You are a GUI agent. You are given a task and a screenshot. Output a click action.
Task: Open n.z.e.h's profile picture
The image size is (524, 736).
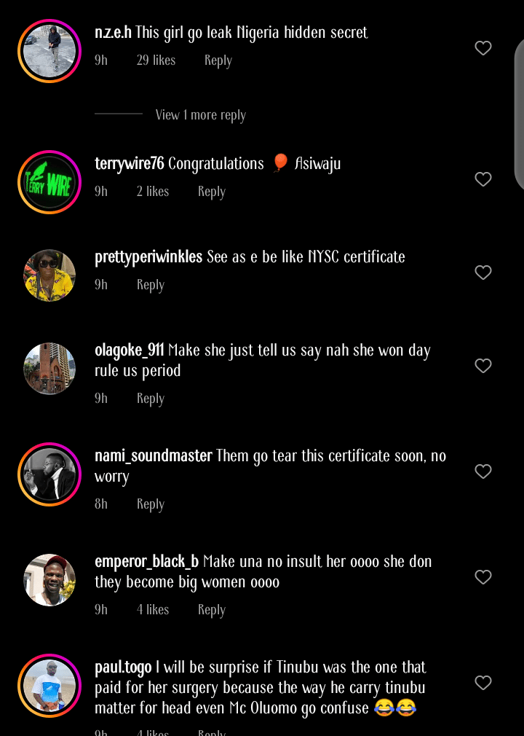(x=49, y=51)
